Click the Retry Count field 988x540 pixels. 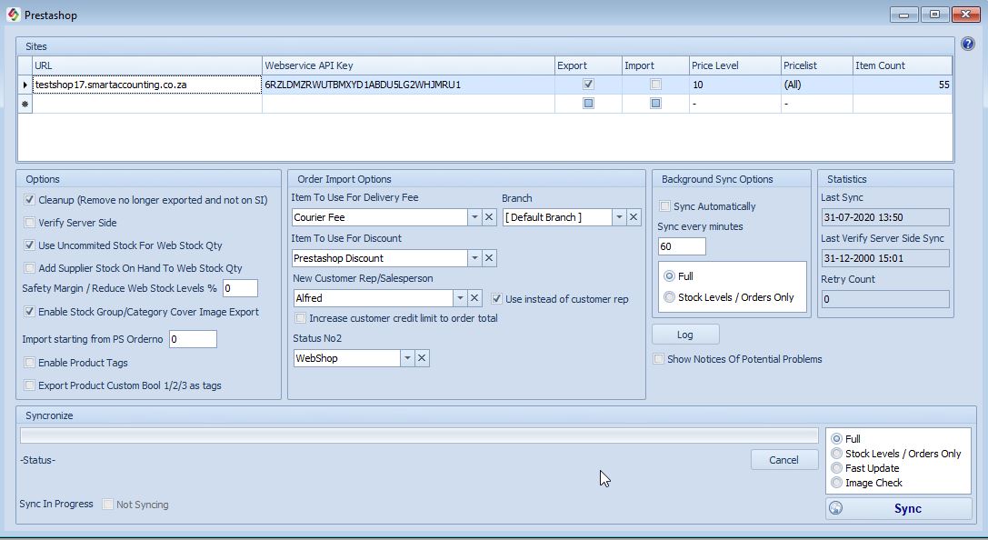[885, 299]
